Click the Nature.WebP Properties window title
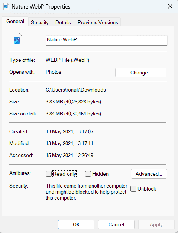This screenshot has height=233, width=178. click(x=41, y=7)
